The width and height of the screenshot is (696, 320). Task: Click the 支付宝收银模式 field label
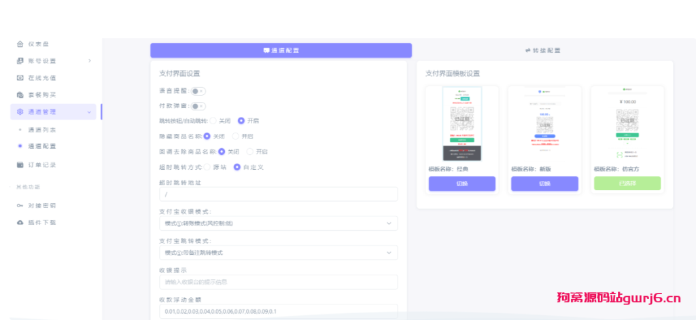point(185,212)
